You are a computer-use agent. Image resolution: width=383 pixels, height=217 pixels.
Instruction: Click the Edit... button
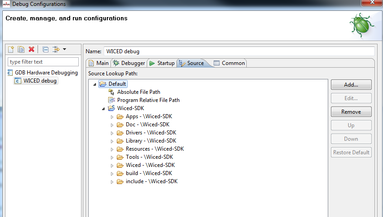(351, 98)
